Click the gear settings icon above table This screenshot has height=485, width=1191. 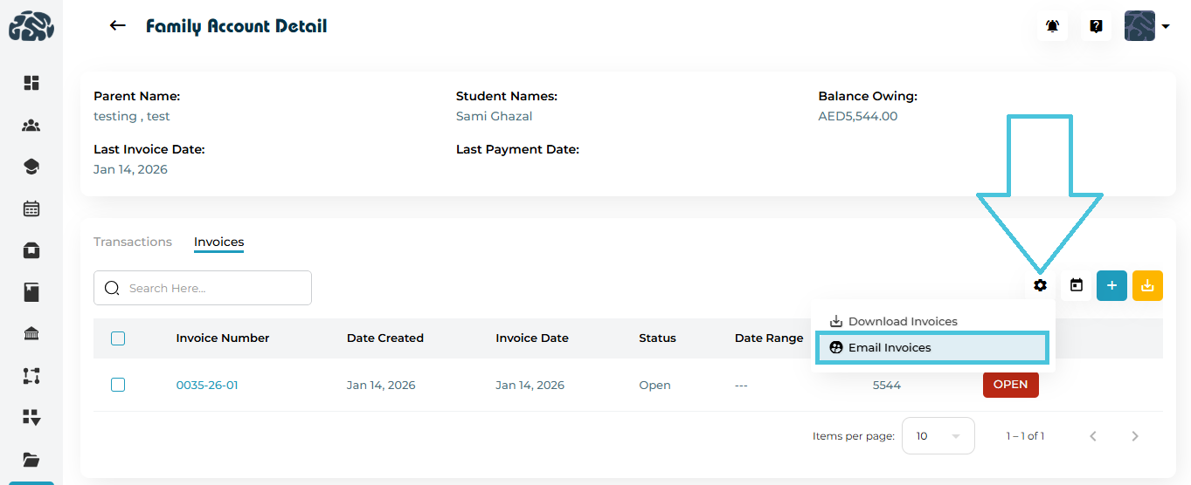pyautogui.click(x=1040, y=285)
